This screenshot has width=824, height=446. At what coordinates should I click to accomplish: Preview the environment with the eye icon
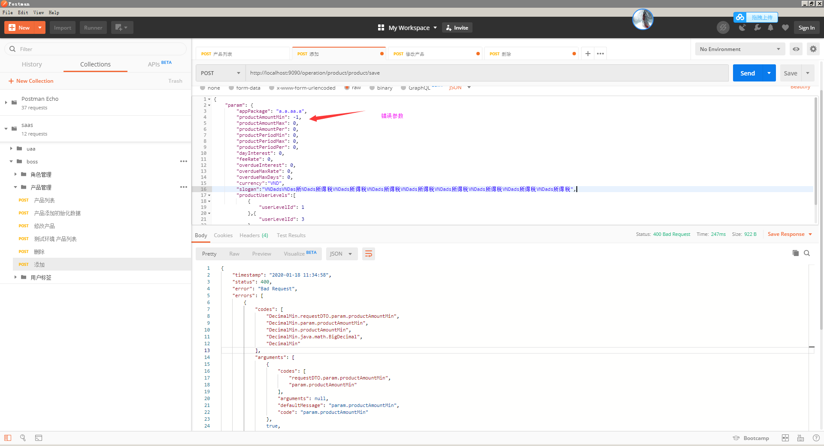point(796,49)
